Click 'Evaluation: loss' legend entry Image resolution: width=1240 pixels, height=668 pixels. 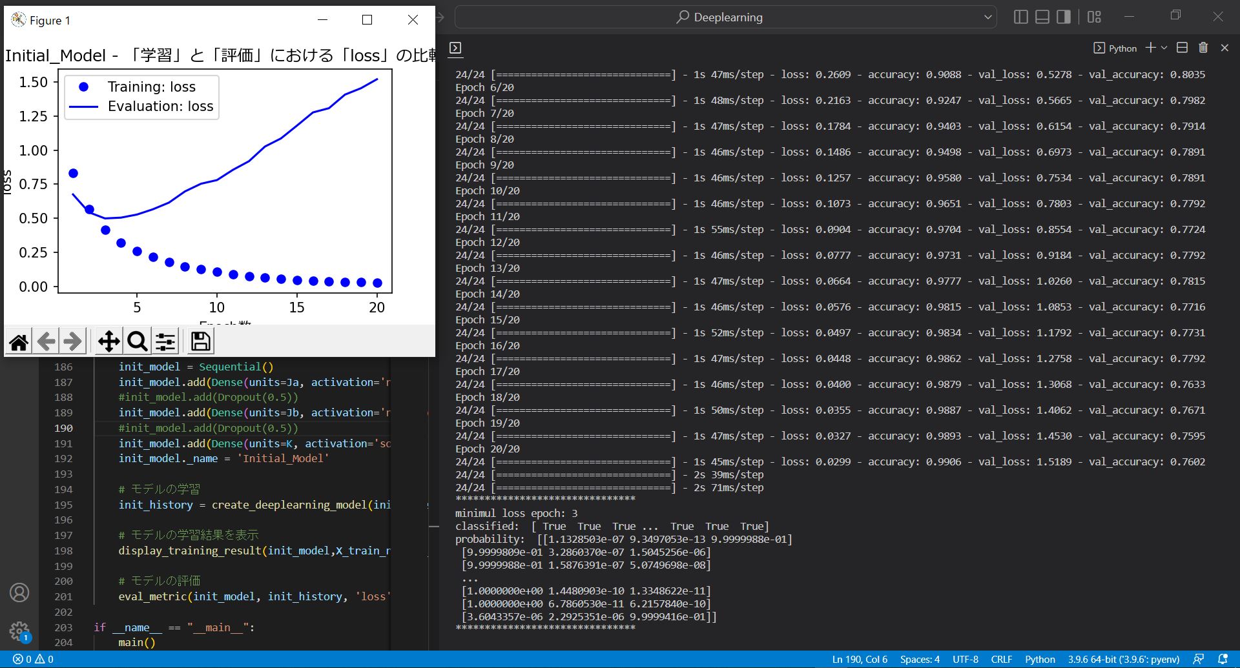[x=160, y=106]
